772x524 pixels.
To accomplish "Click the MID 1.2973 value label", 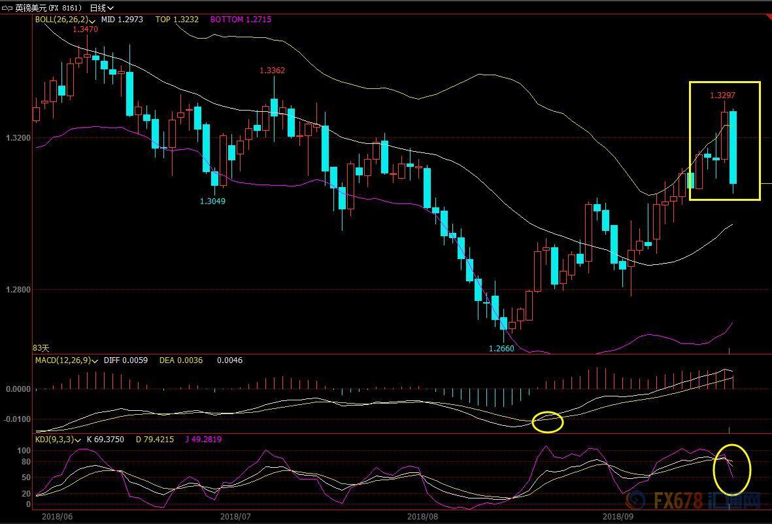I will tap(122, 20).
